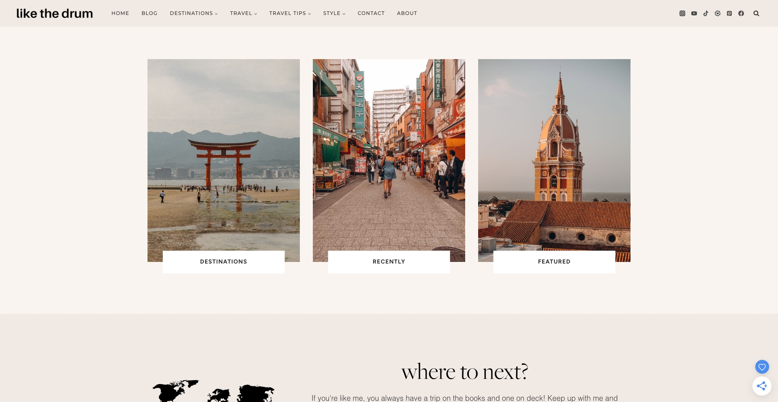This screenshot has height=402, width=778.
Task: Open the TikTok icon in the header
Action: click(x=706, y=13)
